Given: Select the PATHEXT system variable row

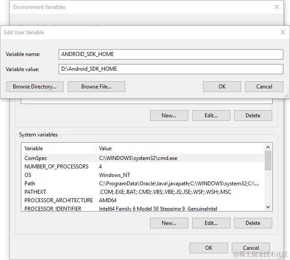Looking at the screenshot, I should [143, 192].
